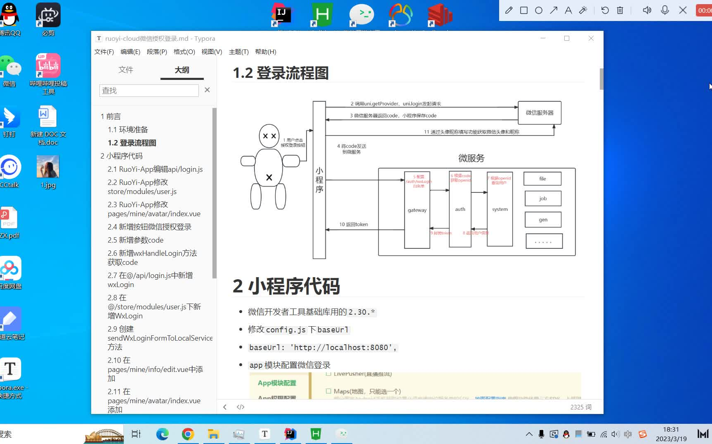Toggle the speaker sound icon in recorder
712x444 pixels.
pos(647,10)
